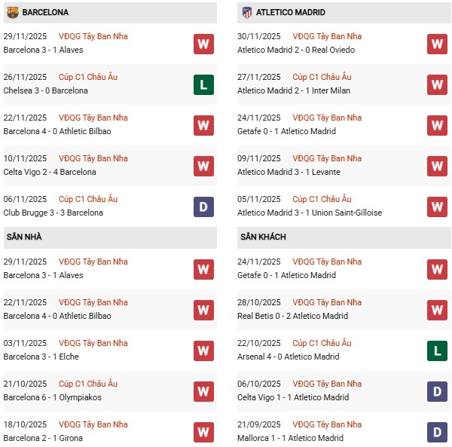Click the BARCELONA team header title

tap(45, 13)
